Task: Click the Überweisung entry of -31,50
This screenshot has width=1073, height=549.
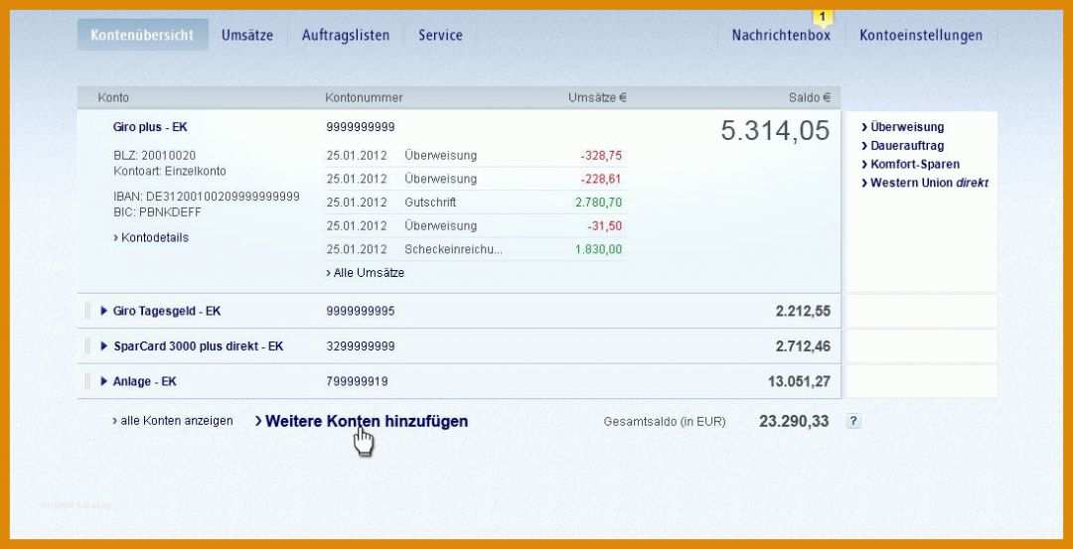Action: coord(476,225)
